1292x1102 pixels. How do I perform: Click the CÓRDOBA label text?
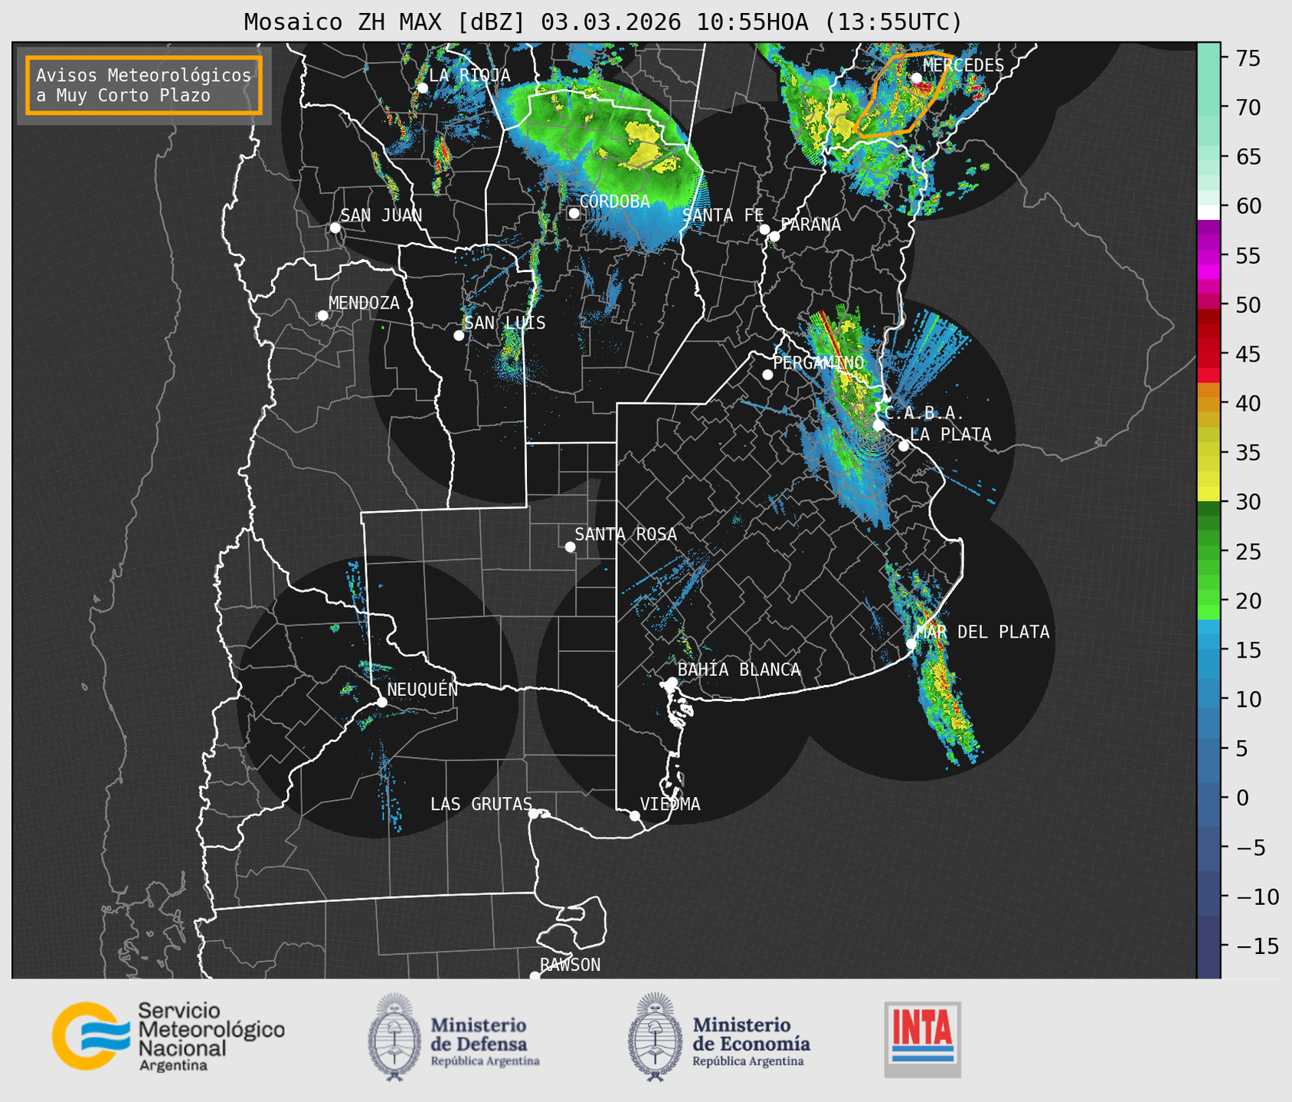(x=614, y=202)
